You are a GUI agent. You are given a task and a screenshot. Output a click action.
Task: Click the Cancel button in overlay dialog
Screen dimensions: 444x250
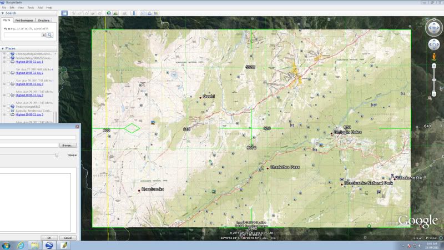[68, 238]
